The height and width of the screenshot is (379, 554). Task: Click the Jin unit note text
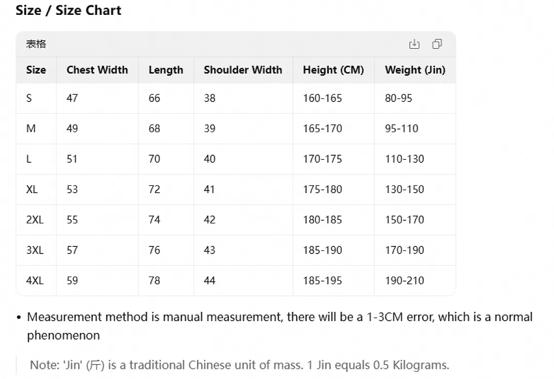click(x=239, y=365)
